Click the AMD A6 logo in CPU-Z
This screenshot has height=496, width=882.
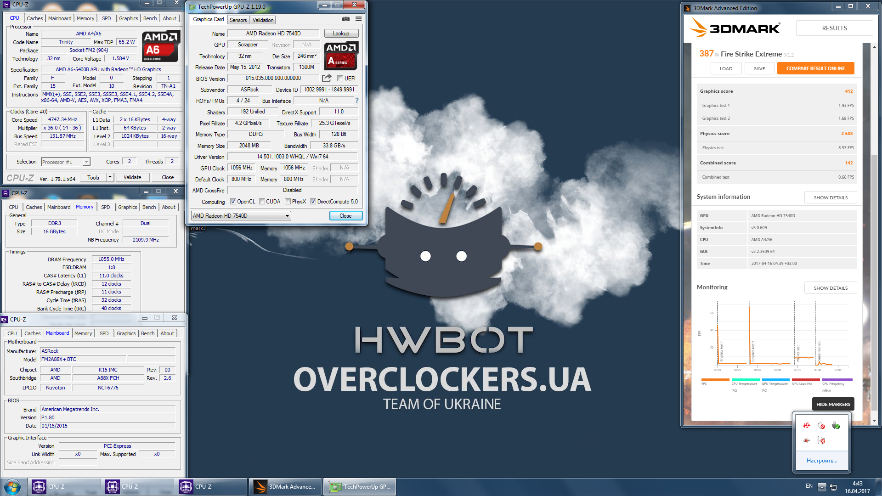[160, 46]
